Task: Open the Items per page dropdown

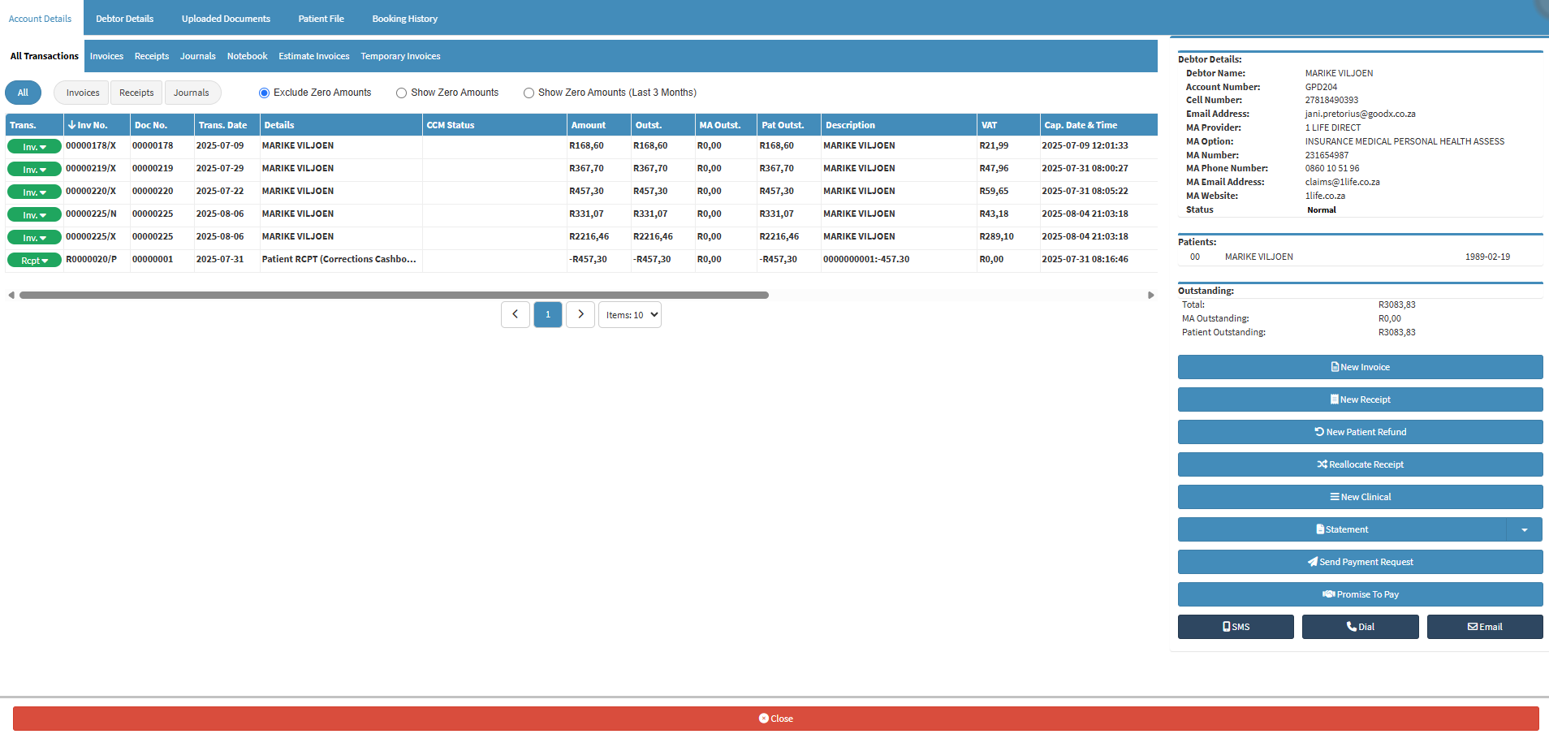Action: pos(629,315)
